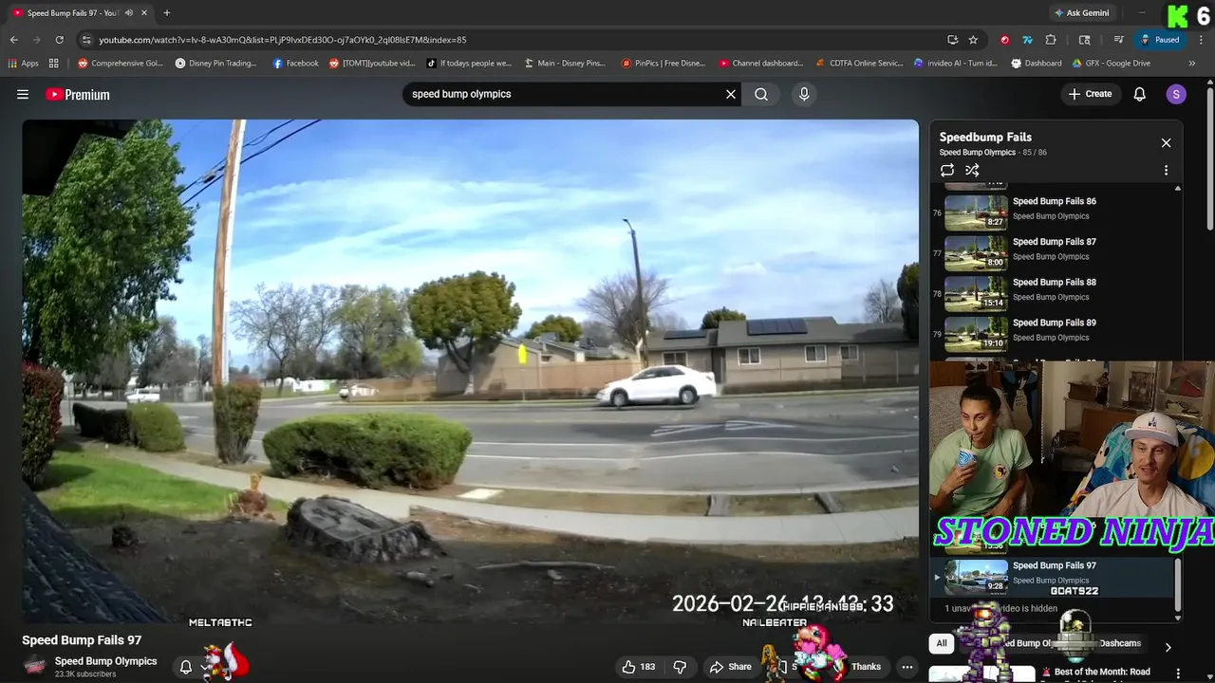The width and height of the screenshot is (1215, 683).
Task: Open YouTube notifications bell in header
Action: coord(1140,94)
